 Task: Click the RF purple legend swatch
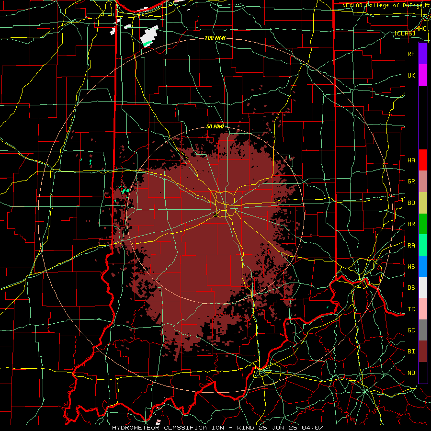[x=423, y=54]
